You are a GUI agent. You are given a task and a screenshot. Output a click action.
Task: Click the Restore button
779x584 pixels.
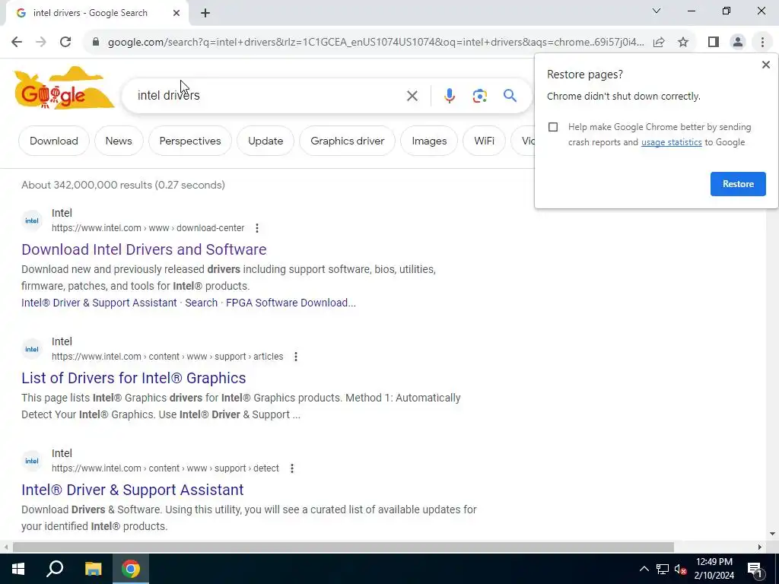click(x=738, y=184)
